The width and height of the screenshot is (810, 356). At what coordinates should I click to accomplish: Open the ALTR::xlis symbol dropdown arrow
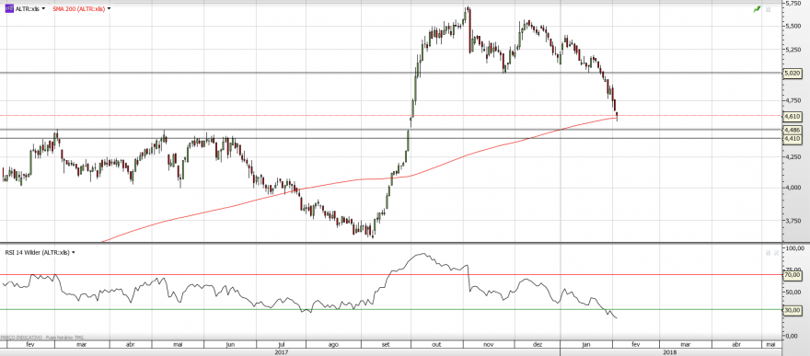point(43,9)
